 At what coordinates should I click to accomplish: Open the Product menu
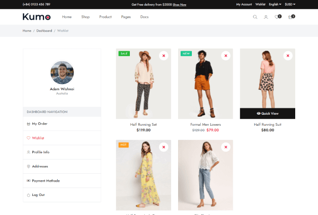(105, 17)
